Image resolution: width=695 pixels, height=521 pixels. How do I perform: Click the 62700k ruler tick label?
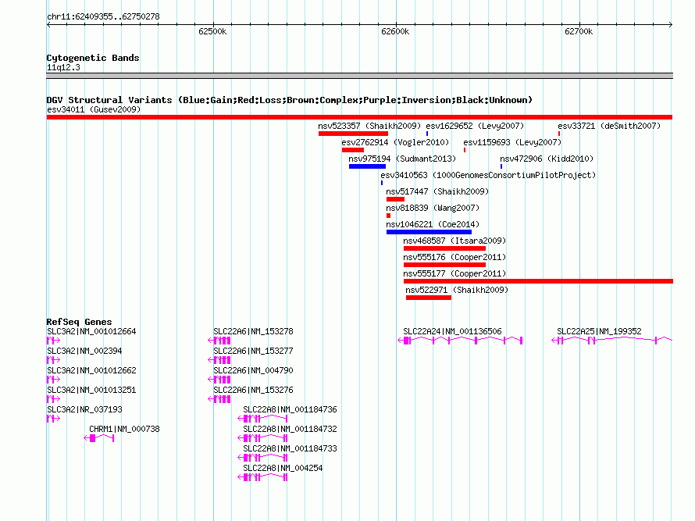(x=579, y=31)
